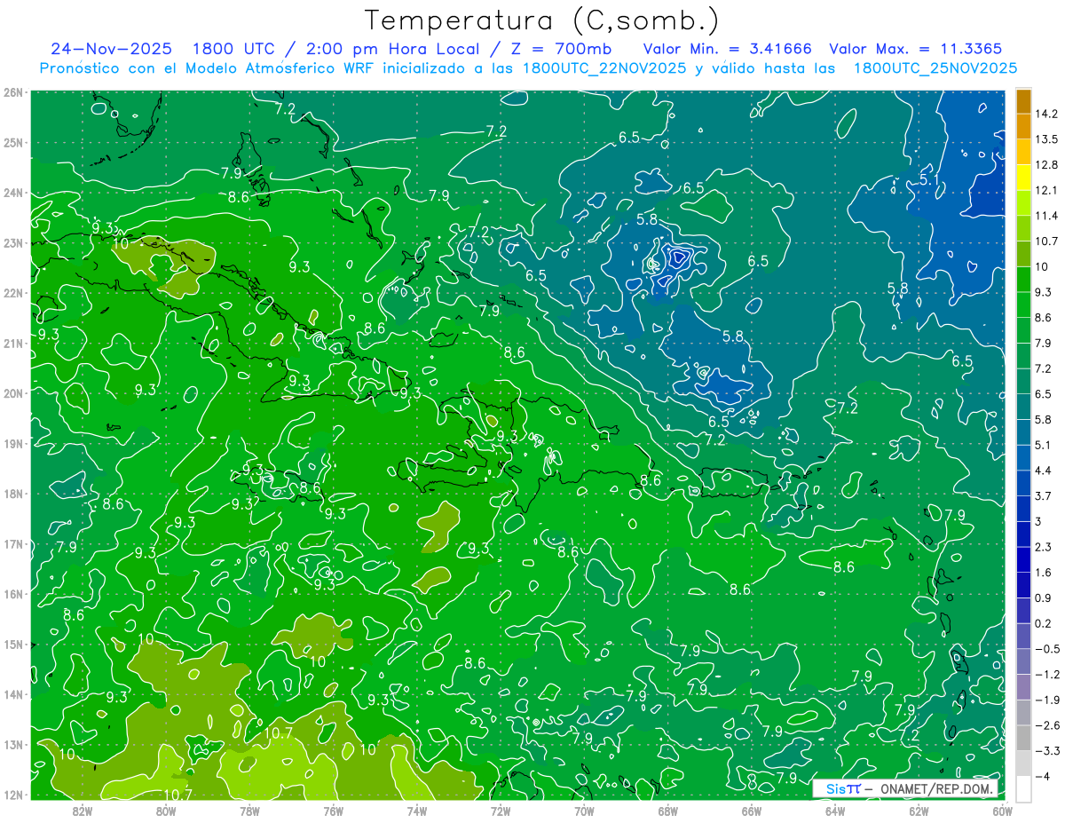Click the 5.1 contour label on the map
Image resolution: width=1065 pixels, height=823 pixels.
(929, 179)
